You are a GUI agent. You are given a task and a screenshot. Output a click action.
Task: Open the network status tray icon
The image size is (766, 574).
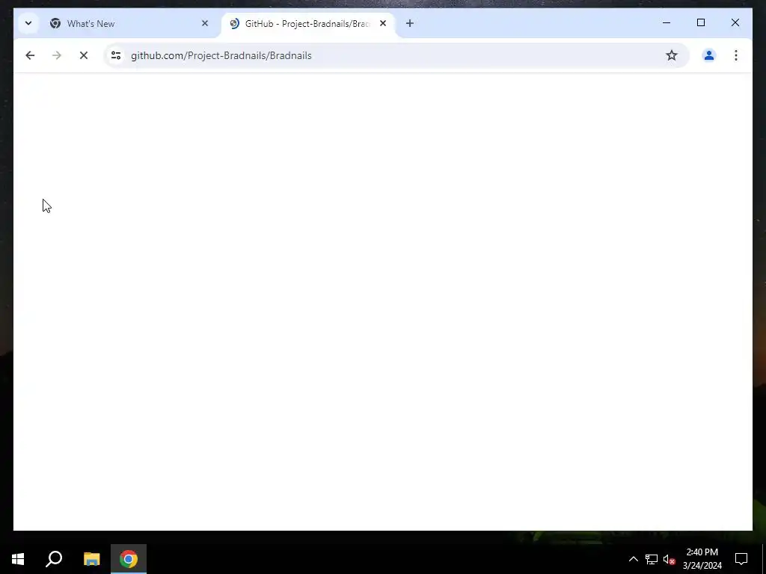click(x=652, y=559)
